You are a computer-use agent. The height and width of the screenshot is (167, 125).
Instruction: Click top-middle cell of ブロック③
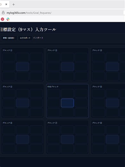(112, 57)
